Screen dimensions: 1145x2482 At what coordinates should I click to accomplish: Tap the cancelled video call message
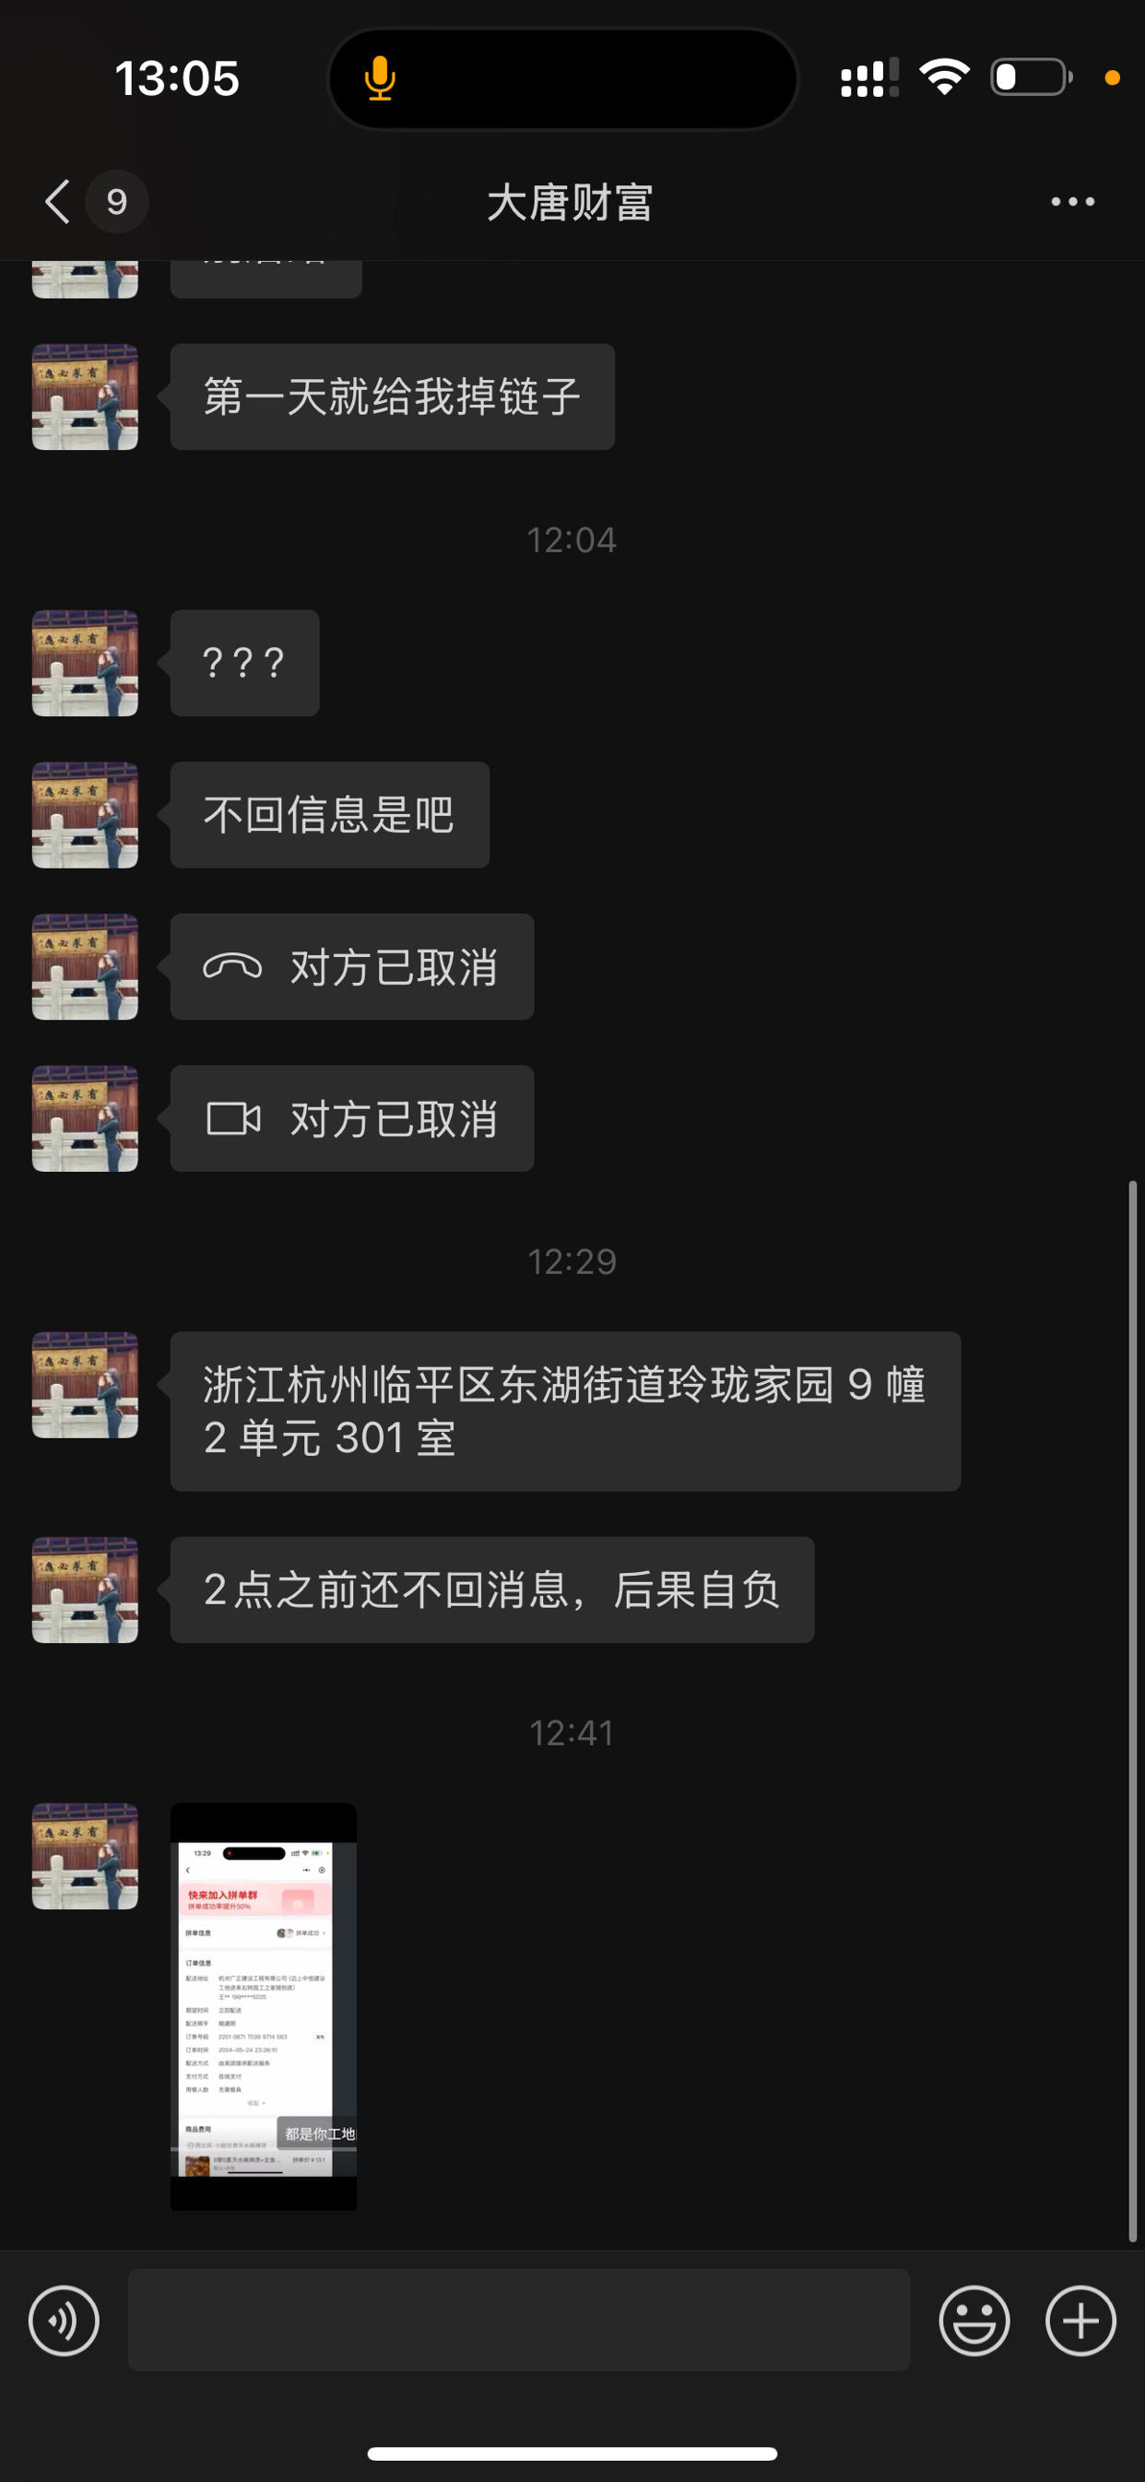coord(352,1118)
